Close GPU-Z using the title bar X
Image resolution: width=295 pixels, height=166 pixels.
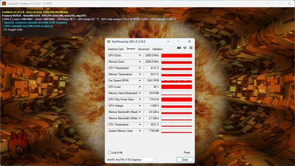pyautogui.click(x=189, y=41)
